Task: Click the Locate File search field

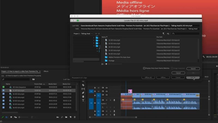Action: [x=185, y=34]
